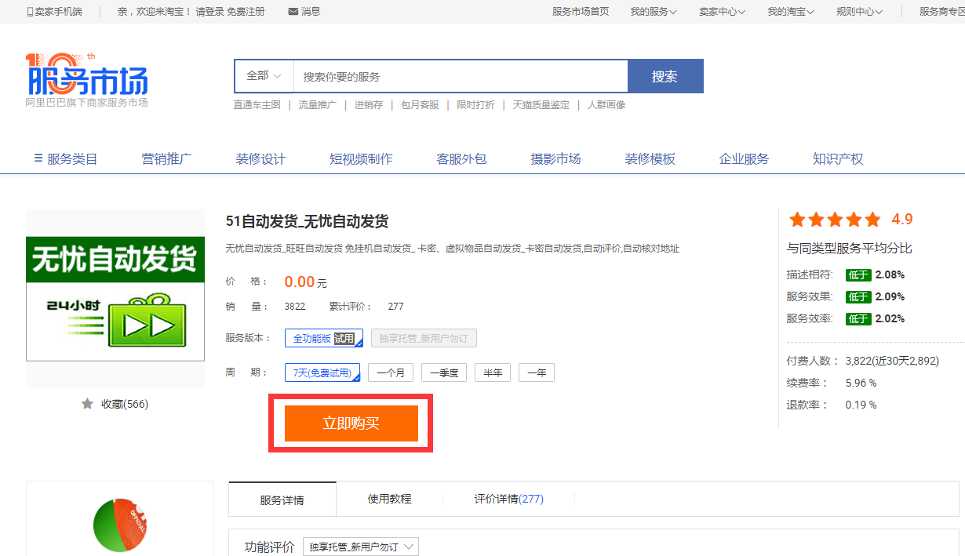Click the 服务效果 value 2.09%
The width and height of the screenshot is (965, 556).
pos(890,297)
